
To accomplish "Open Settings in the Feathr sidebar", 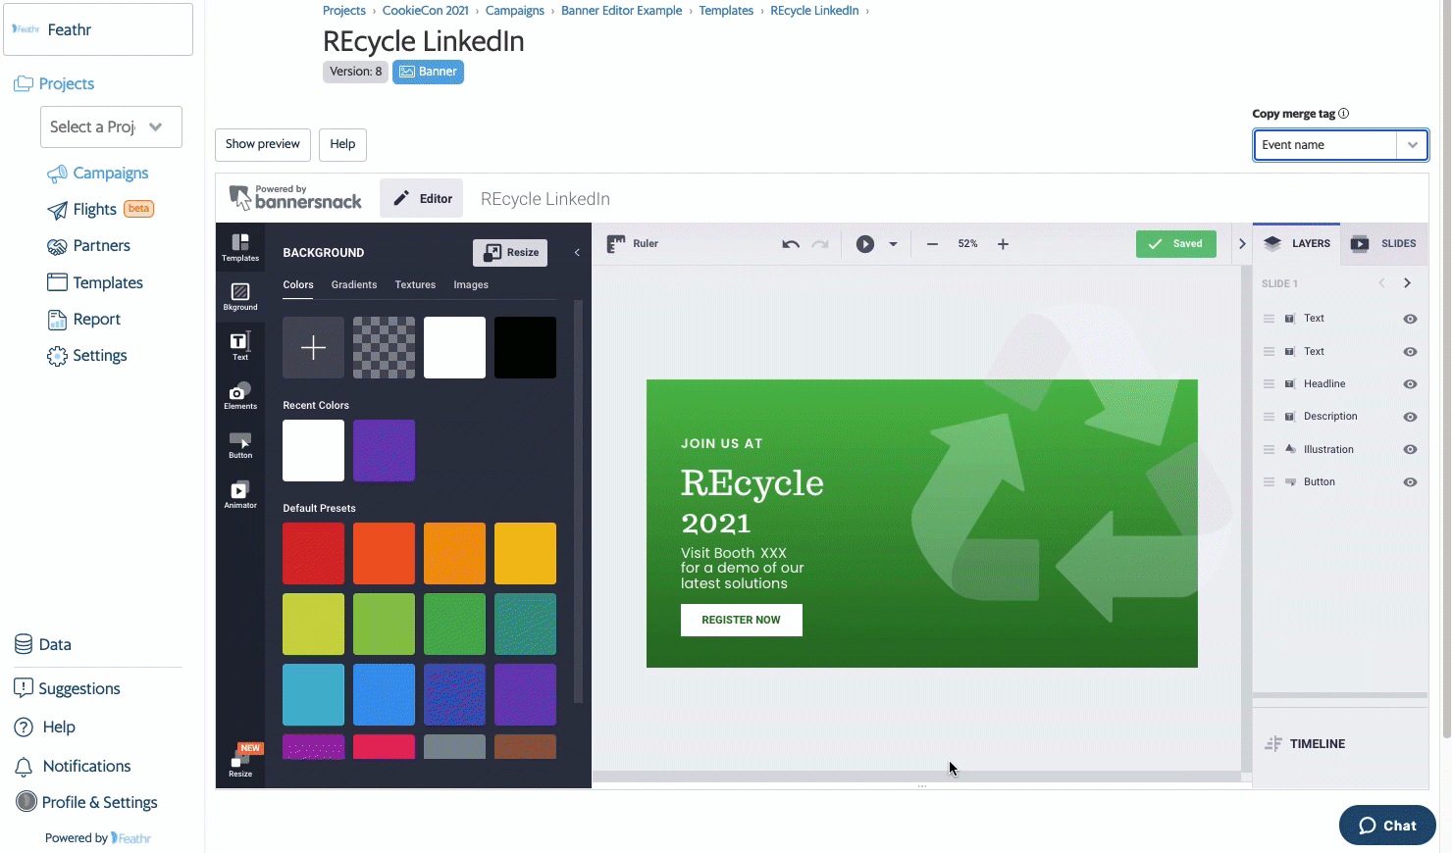I will click(86, 356).
